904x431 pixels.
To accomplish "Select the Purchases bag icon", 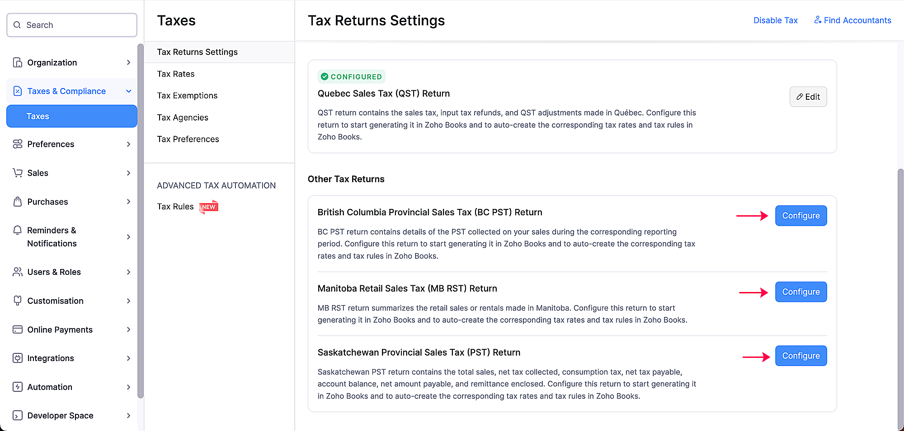I will point(17,202).
